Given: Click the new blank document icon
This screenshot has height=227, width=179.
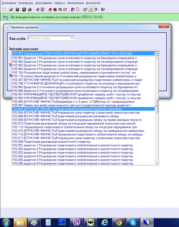Looking at the screenshot, I should tap(5, 10).
